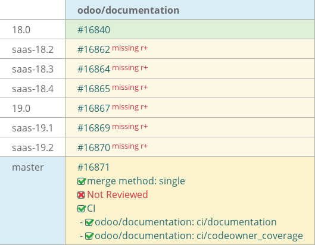Open pull request #16862
Viewport: 315px width, 245px height.
[94, 49]
